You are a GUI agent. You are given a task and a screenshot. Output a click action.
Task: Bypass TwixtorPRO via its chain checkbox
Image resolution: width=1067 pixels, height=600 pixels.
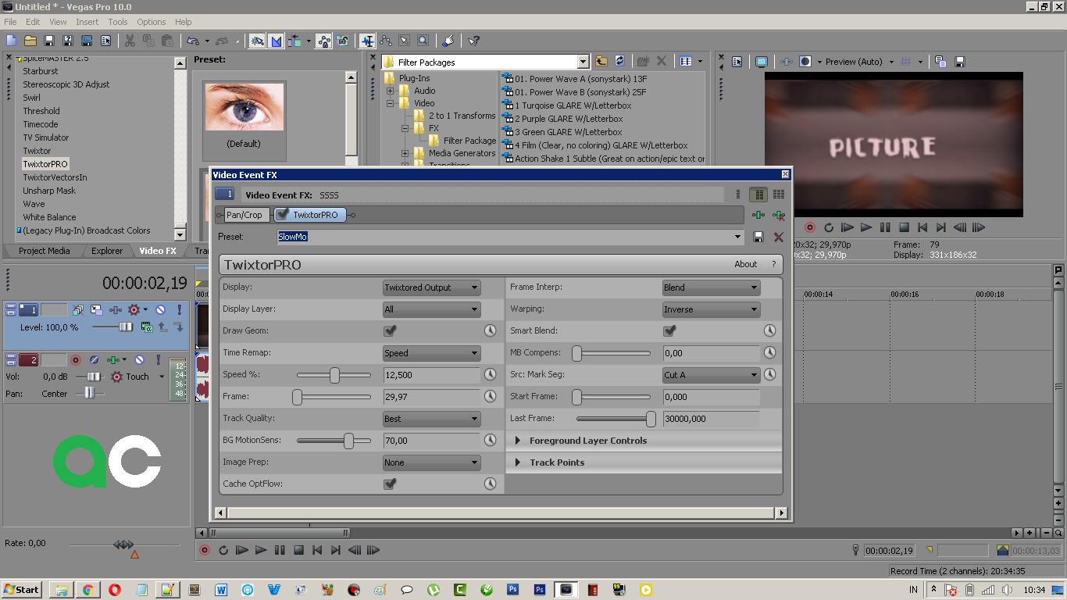283,214
